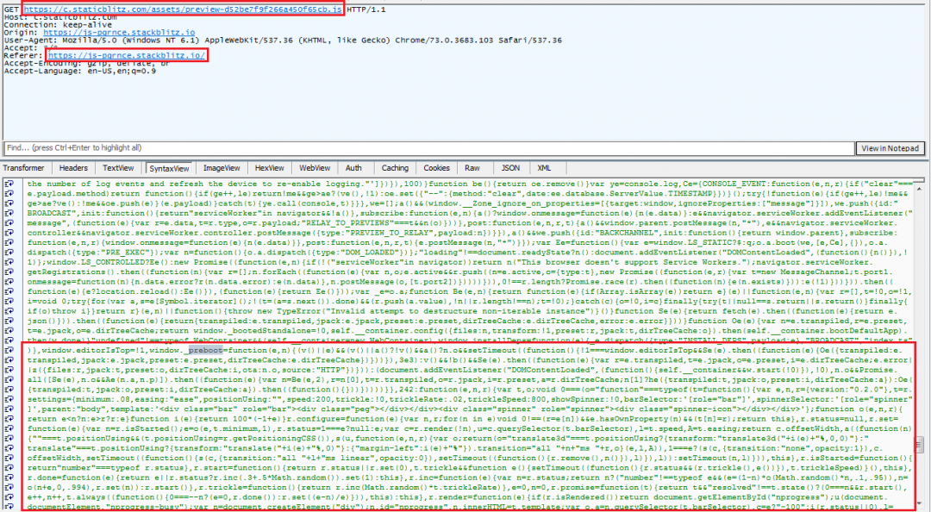The height and width of the screenshot is (512, 931).
Task: Open the Auth tab
Action: pos(354,168)
